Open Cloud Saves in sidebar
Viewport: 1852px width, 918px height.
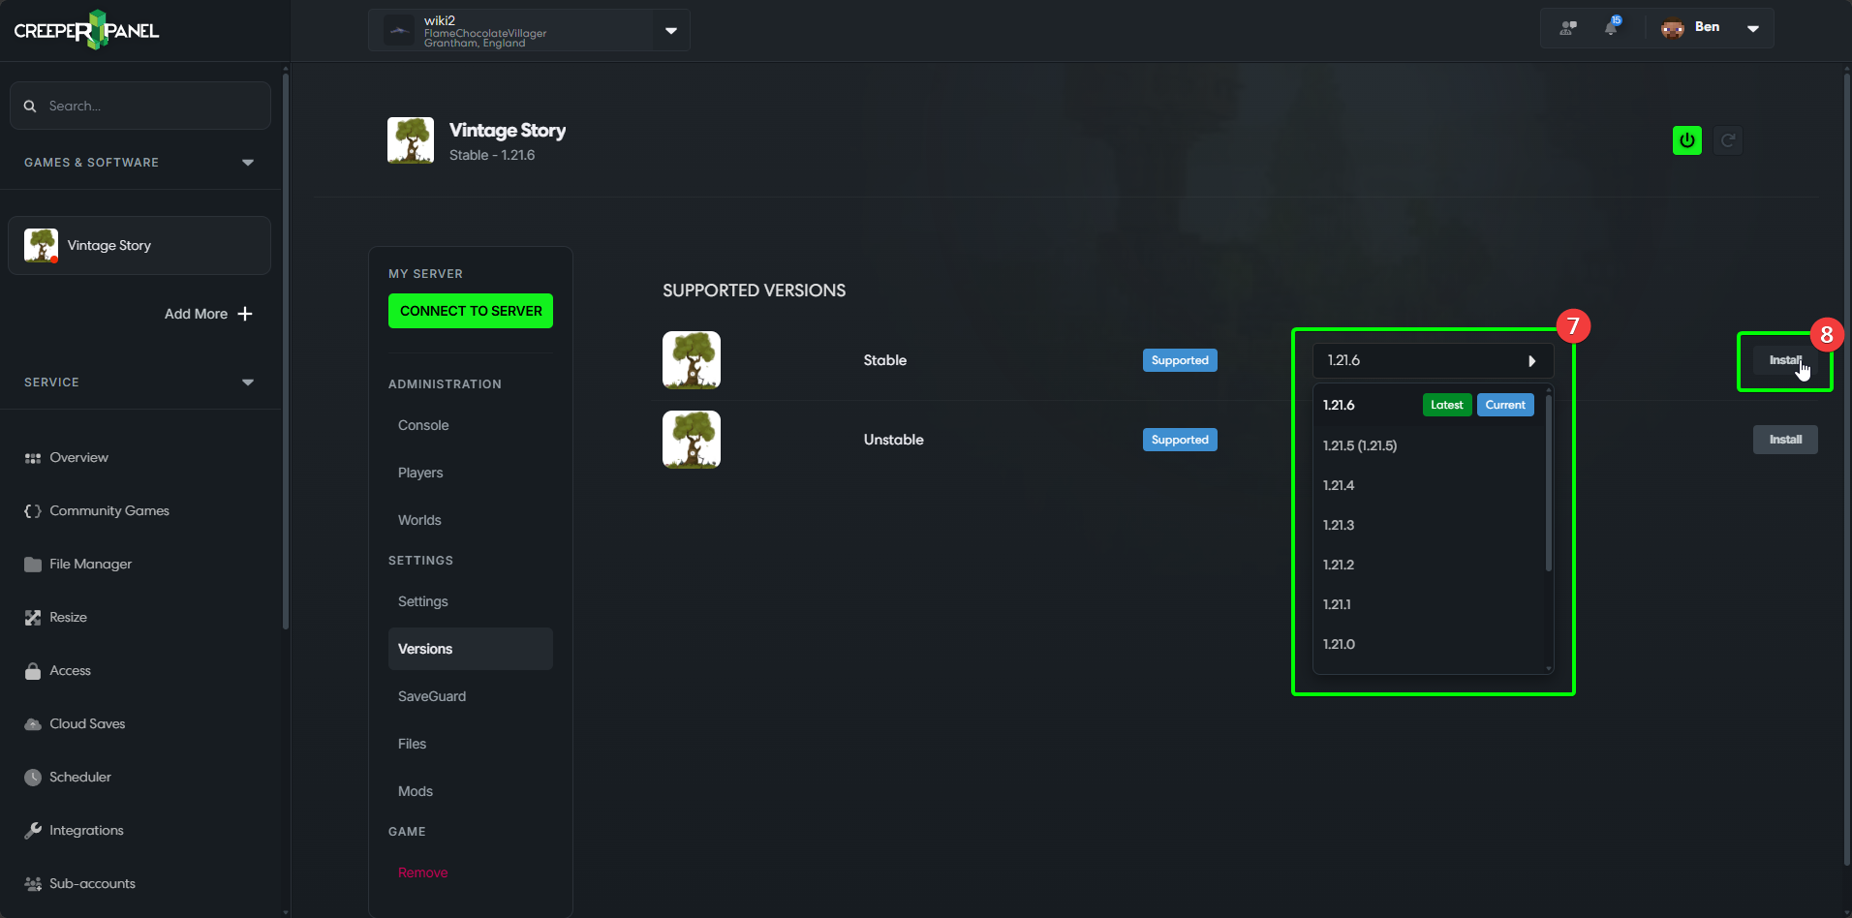coord(87,723)
